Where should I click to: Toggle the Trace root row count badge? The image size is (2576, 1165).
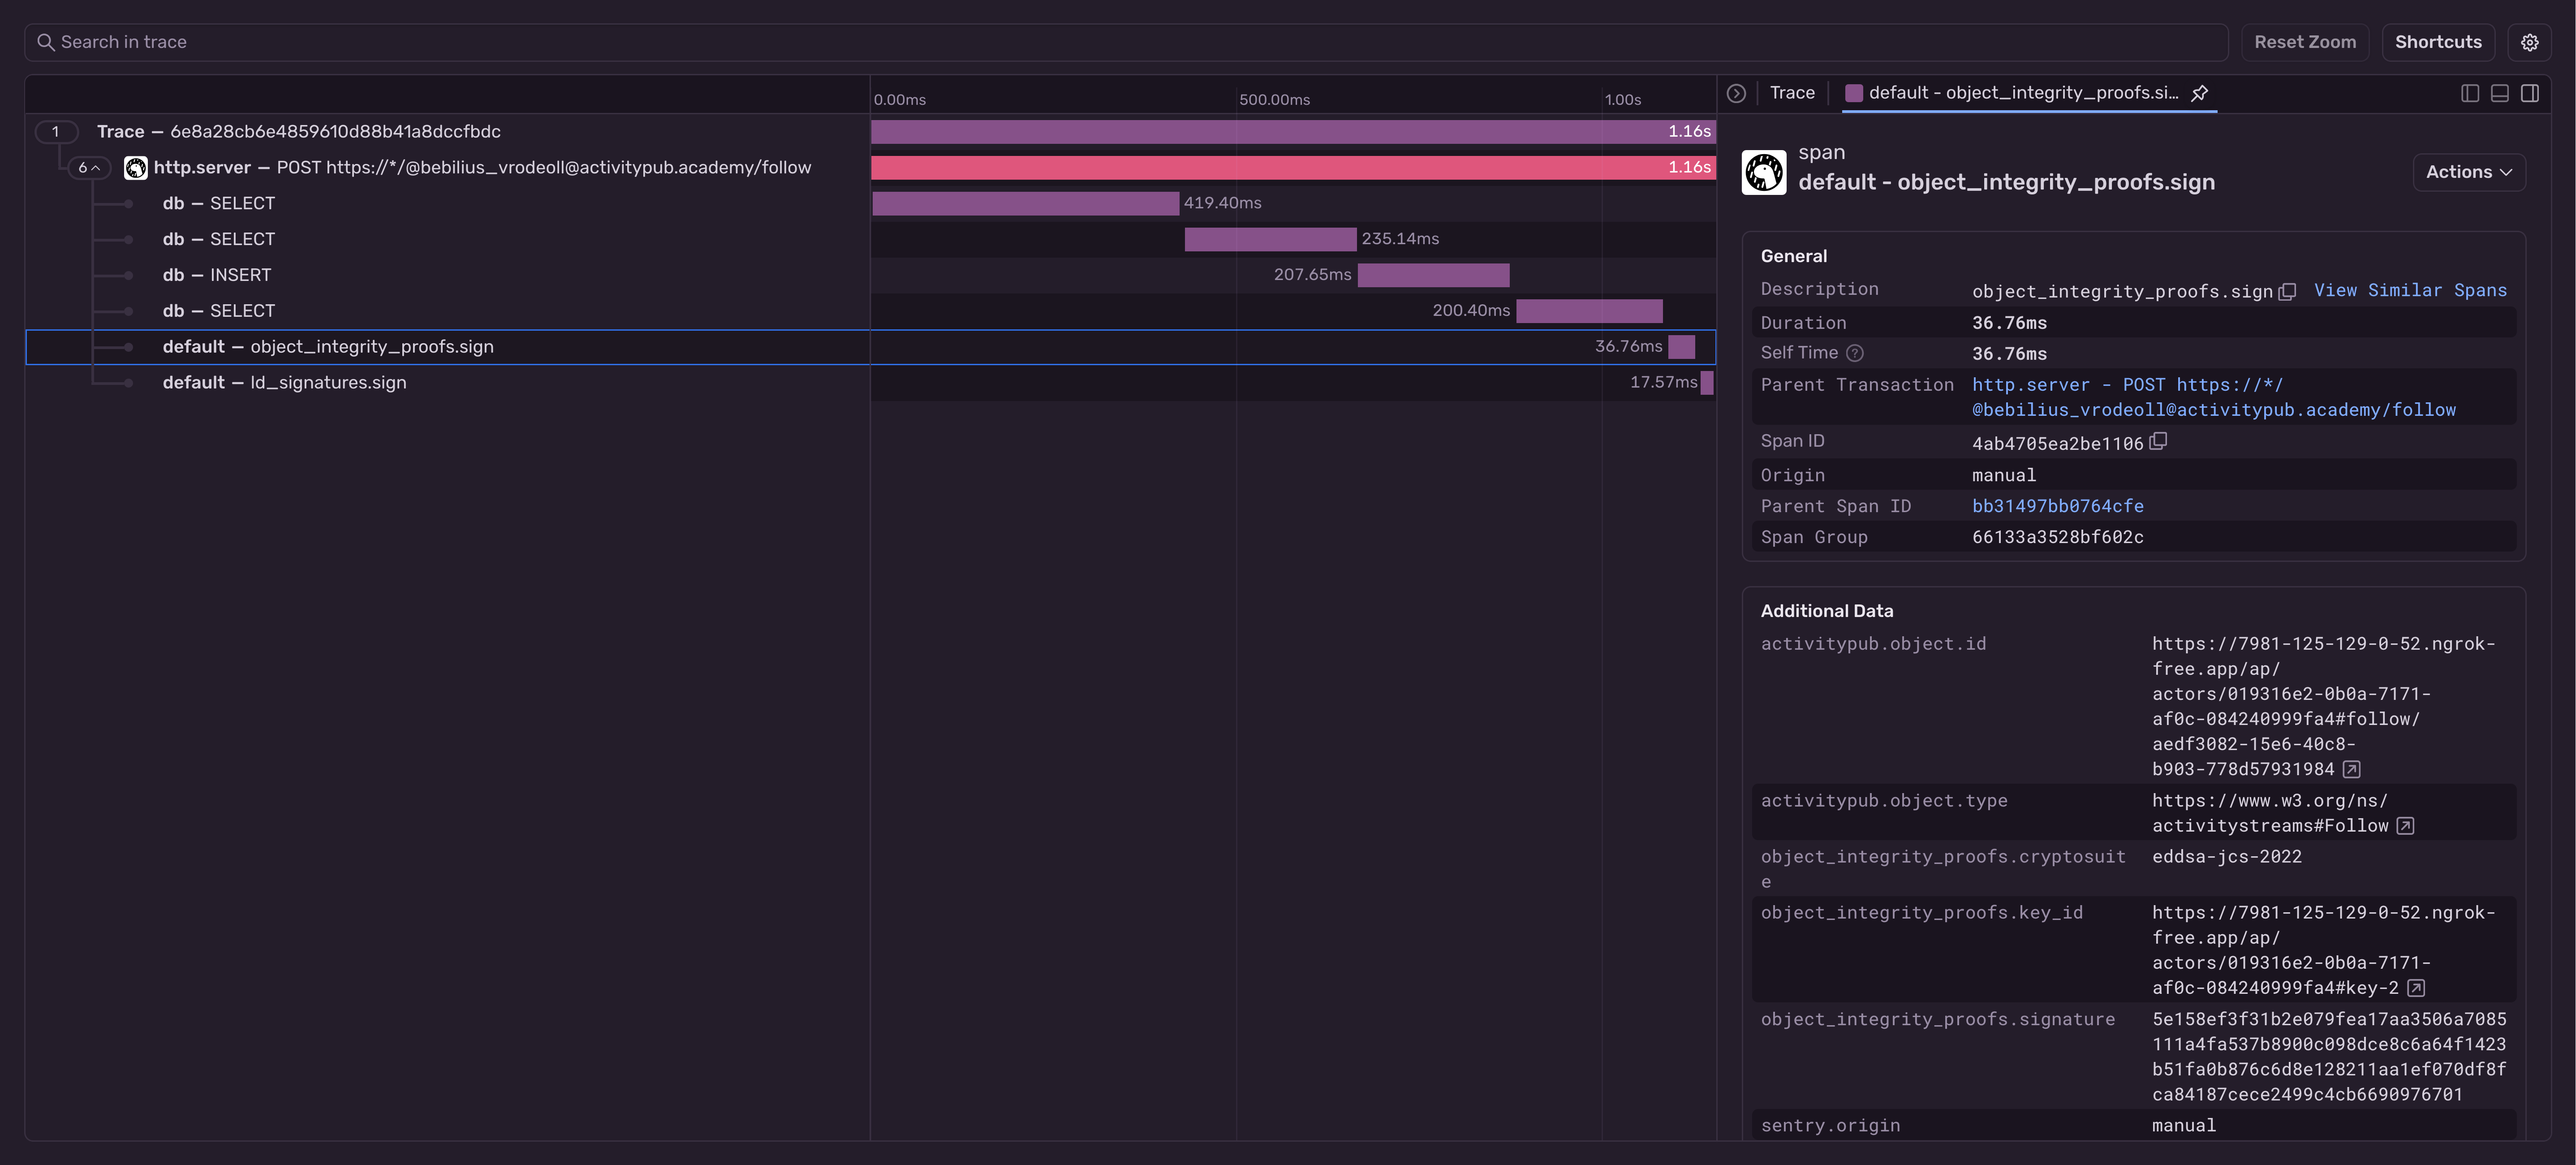56,132
